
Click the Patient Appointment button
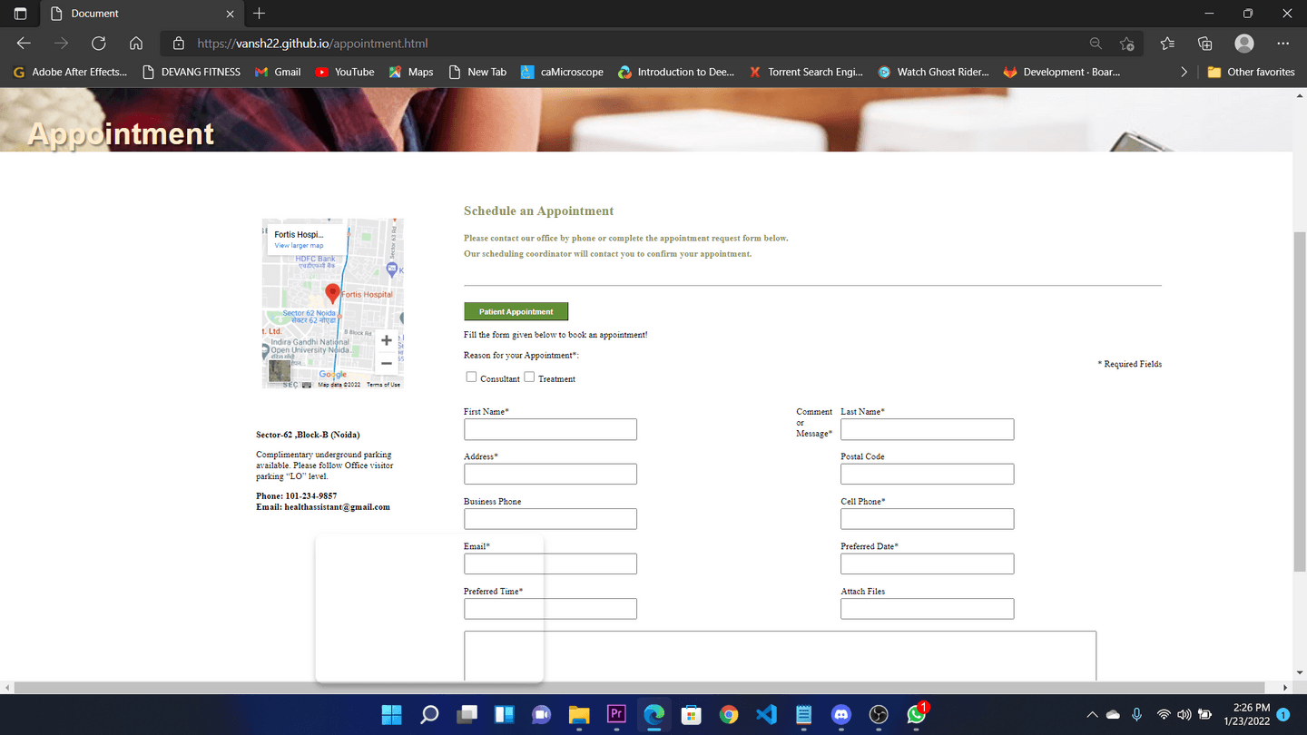coord(516,311)
